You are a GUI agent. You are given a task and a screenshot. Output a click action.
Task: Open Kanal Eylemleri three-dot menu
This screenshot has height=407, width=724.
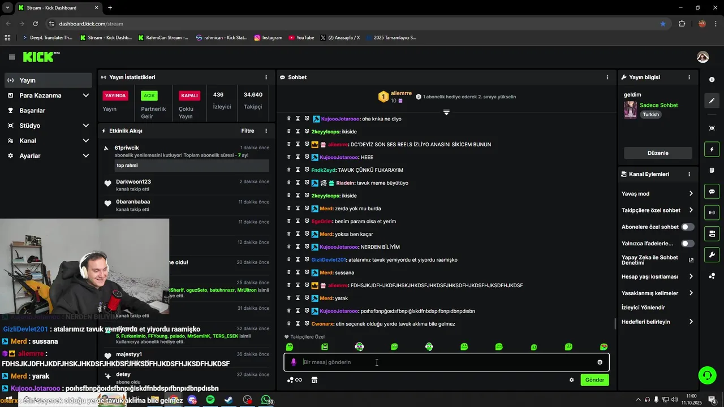689,174
